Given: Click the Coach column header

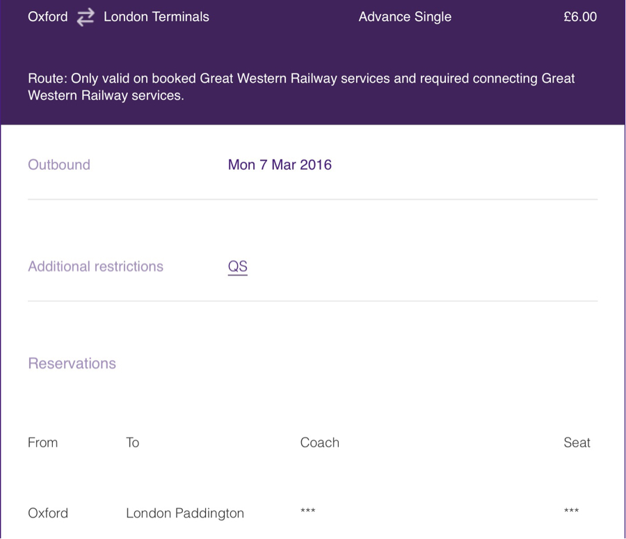Looking at the screenshot, I should pyautogui.click(x=320, y=442).
